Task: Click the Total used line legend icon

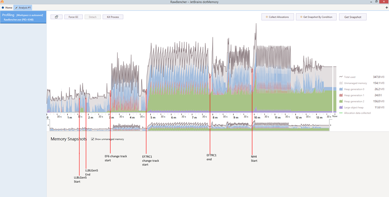Action: tap(341, 77)
